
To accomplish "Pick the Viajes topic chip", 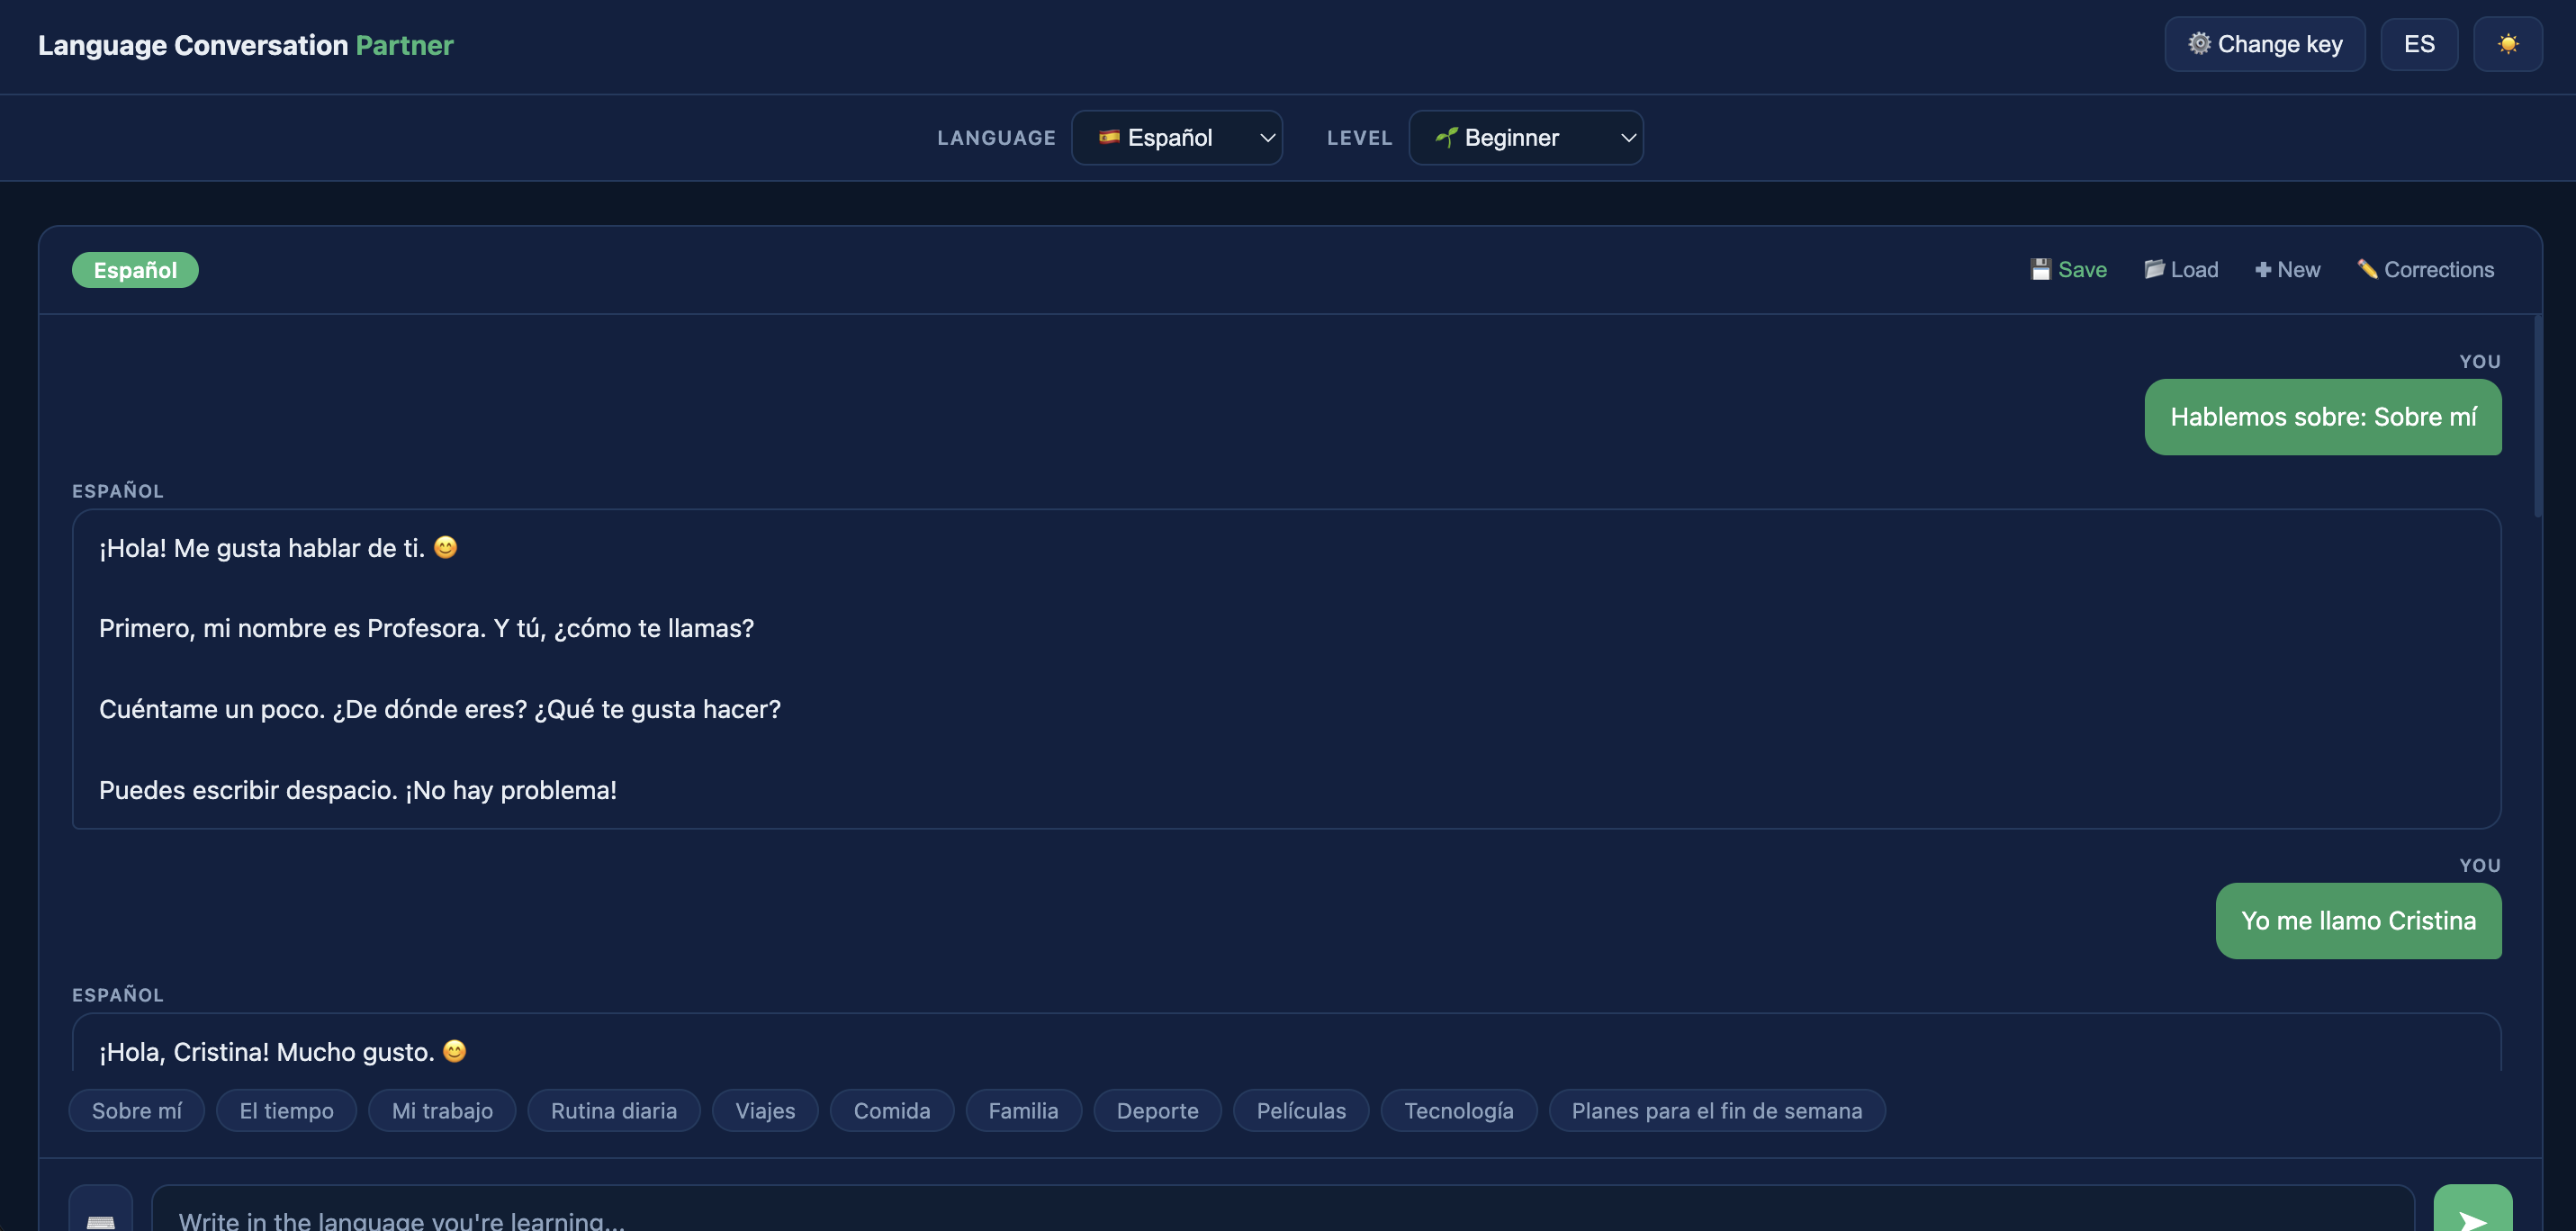I will coord(765,1111).
